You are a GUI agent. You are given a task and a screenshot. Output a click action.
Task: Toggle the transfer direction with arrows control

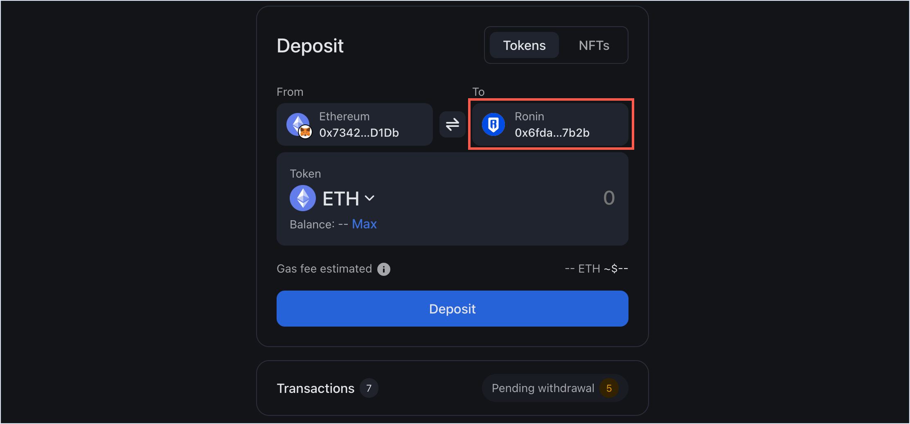452,124
